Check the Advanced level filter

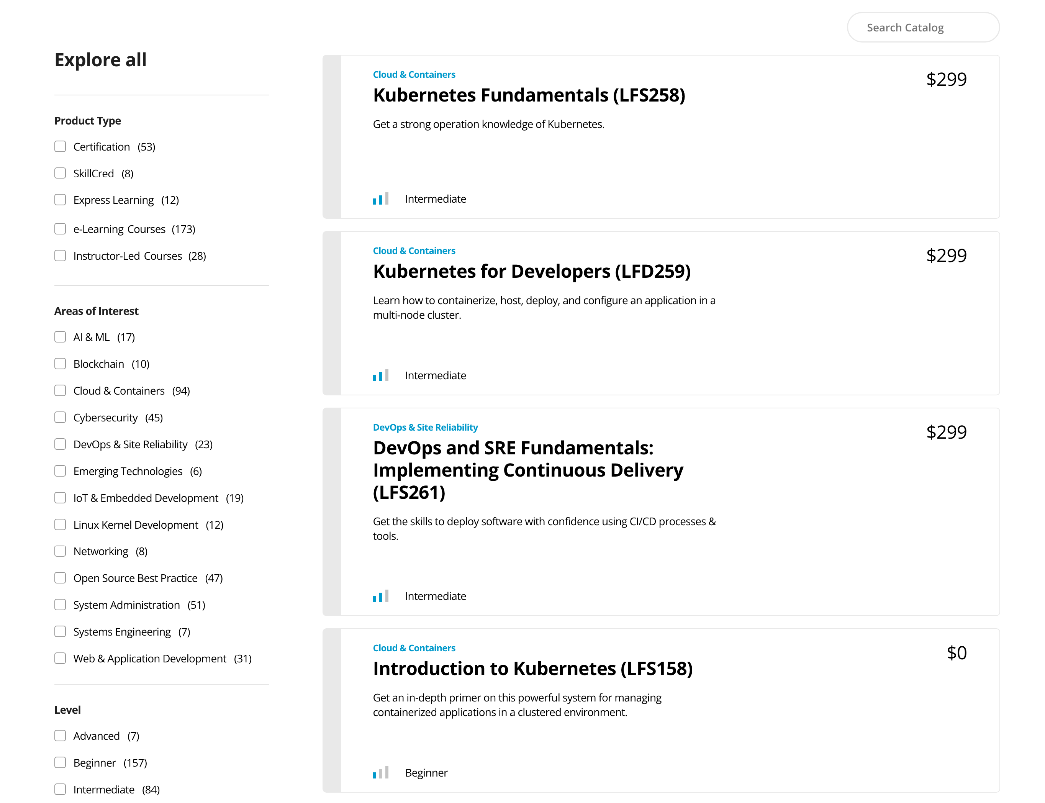[x=60, y=736]
